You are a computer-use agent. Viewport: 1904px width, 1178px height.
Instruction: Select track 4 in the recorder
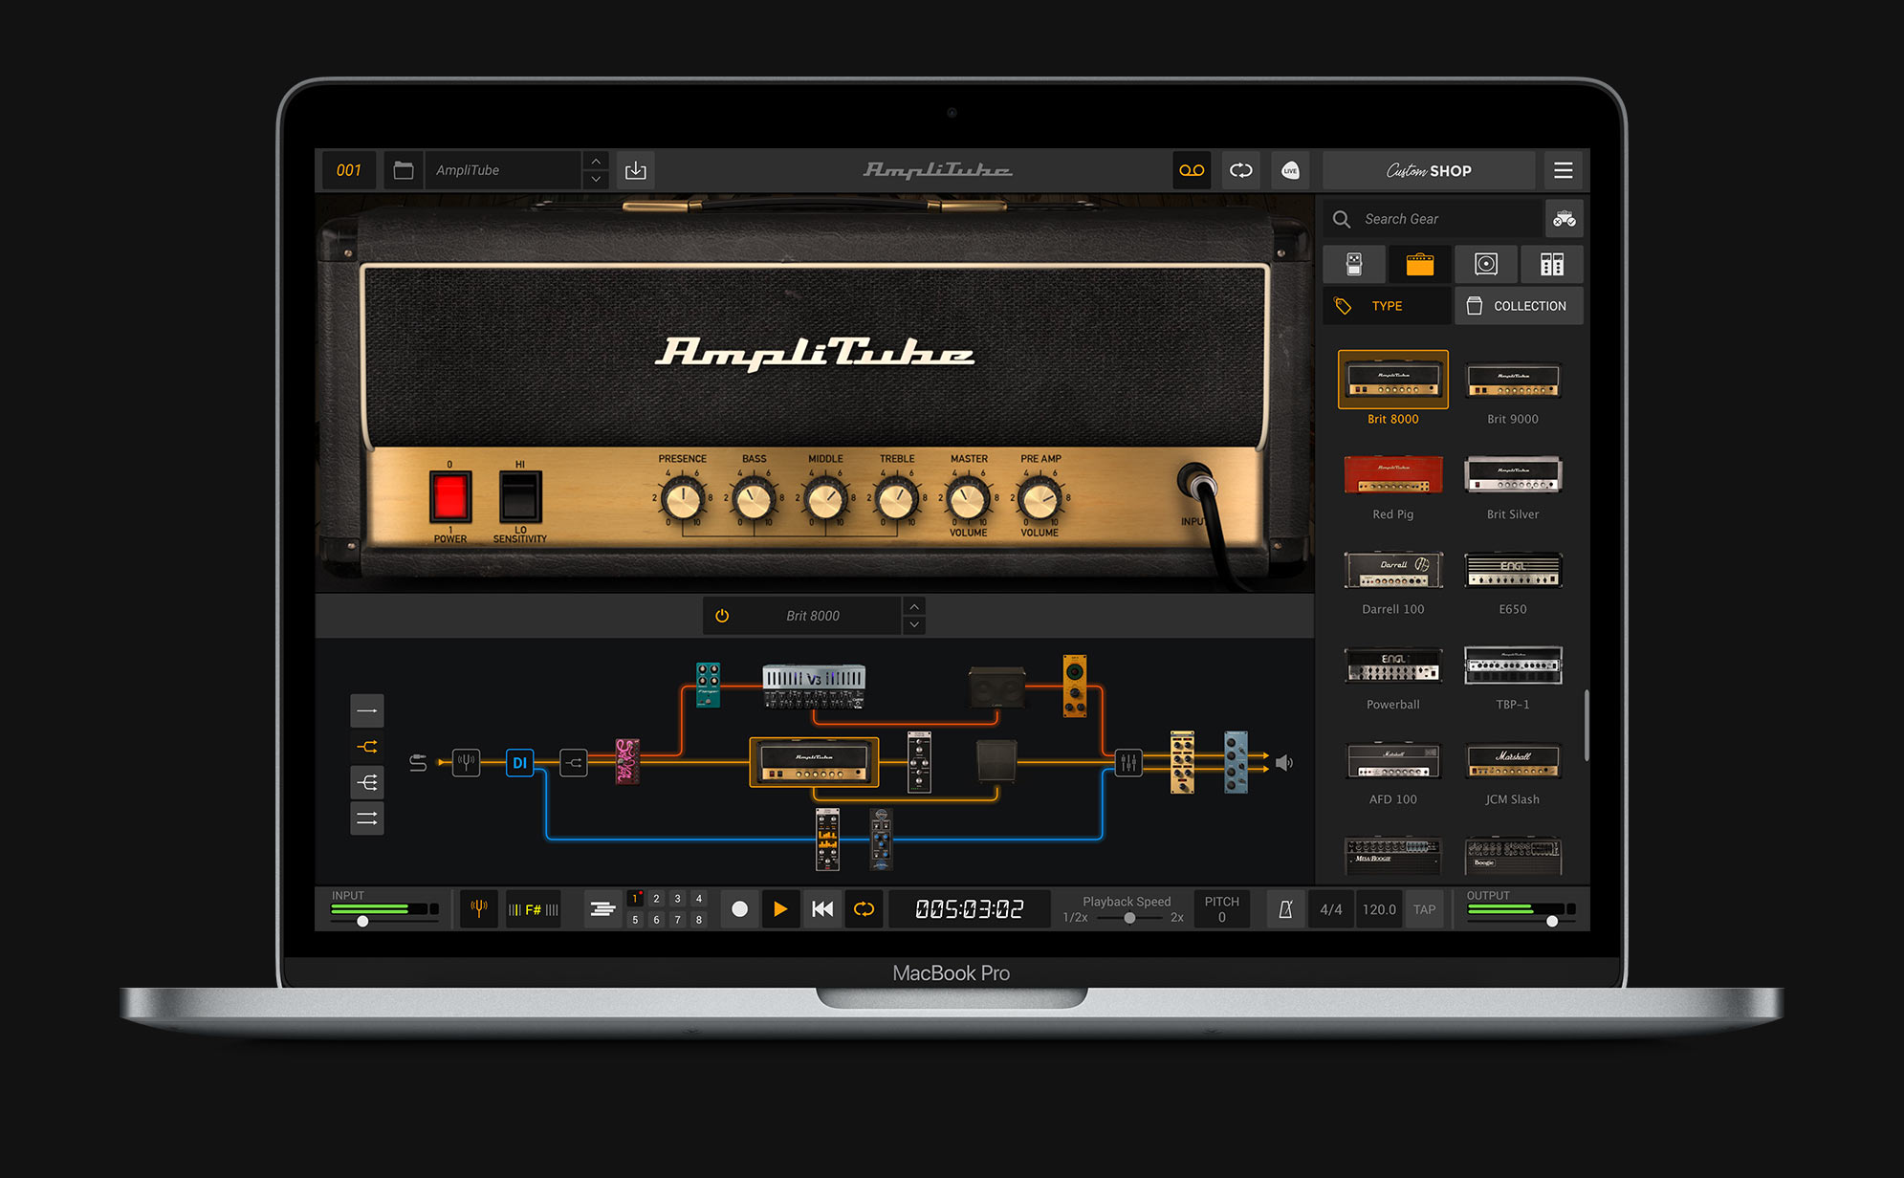tap(699, 899)
